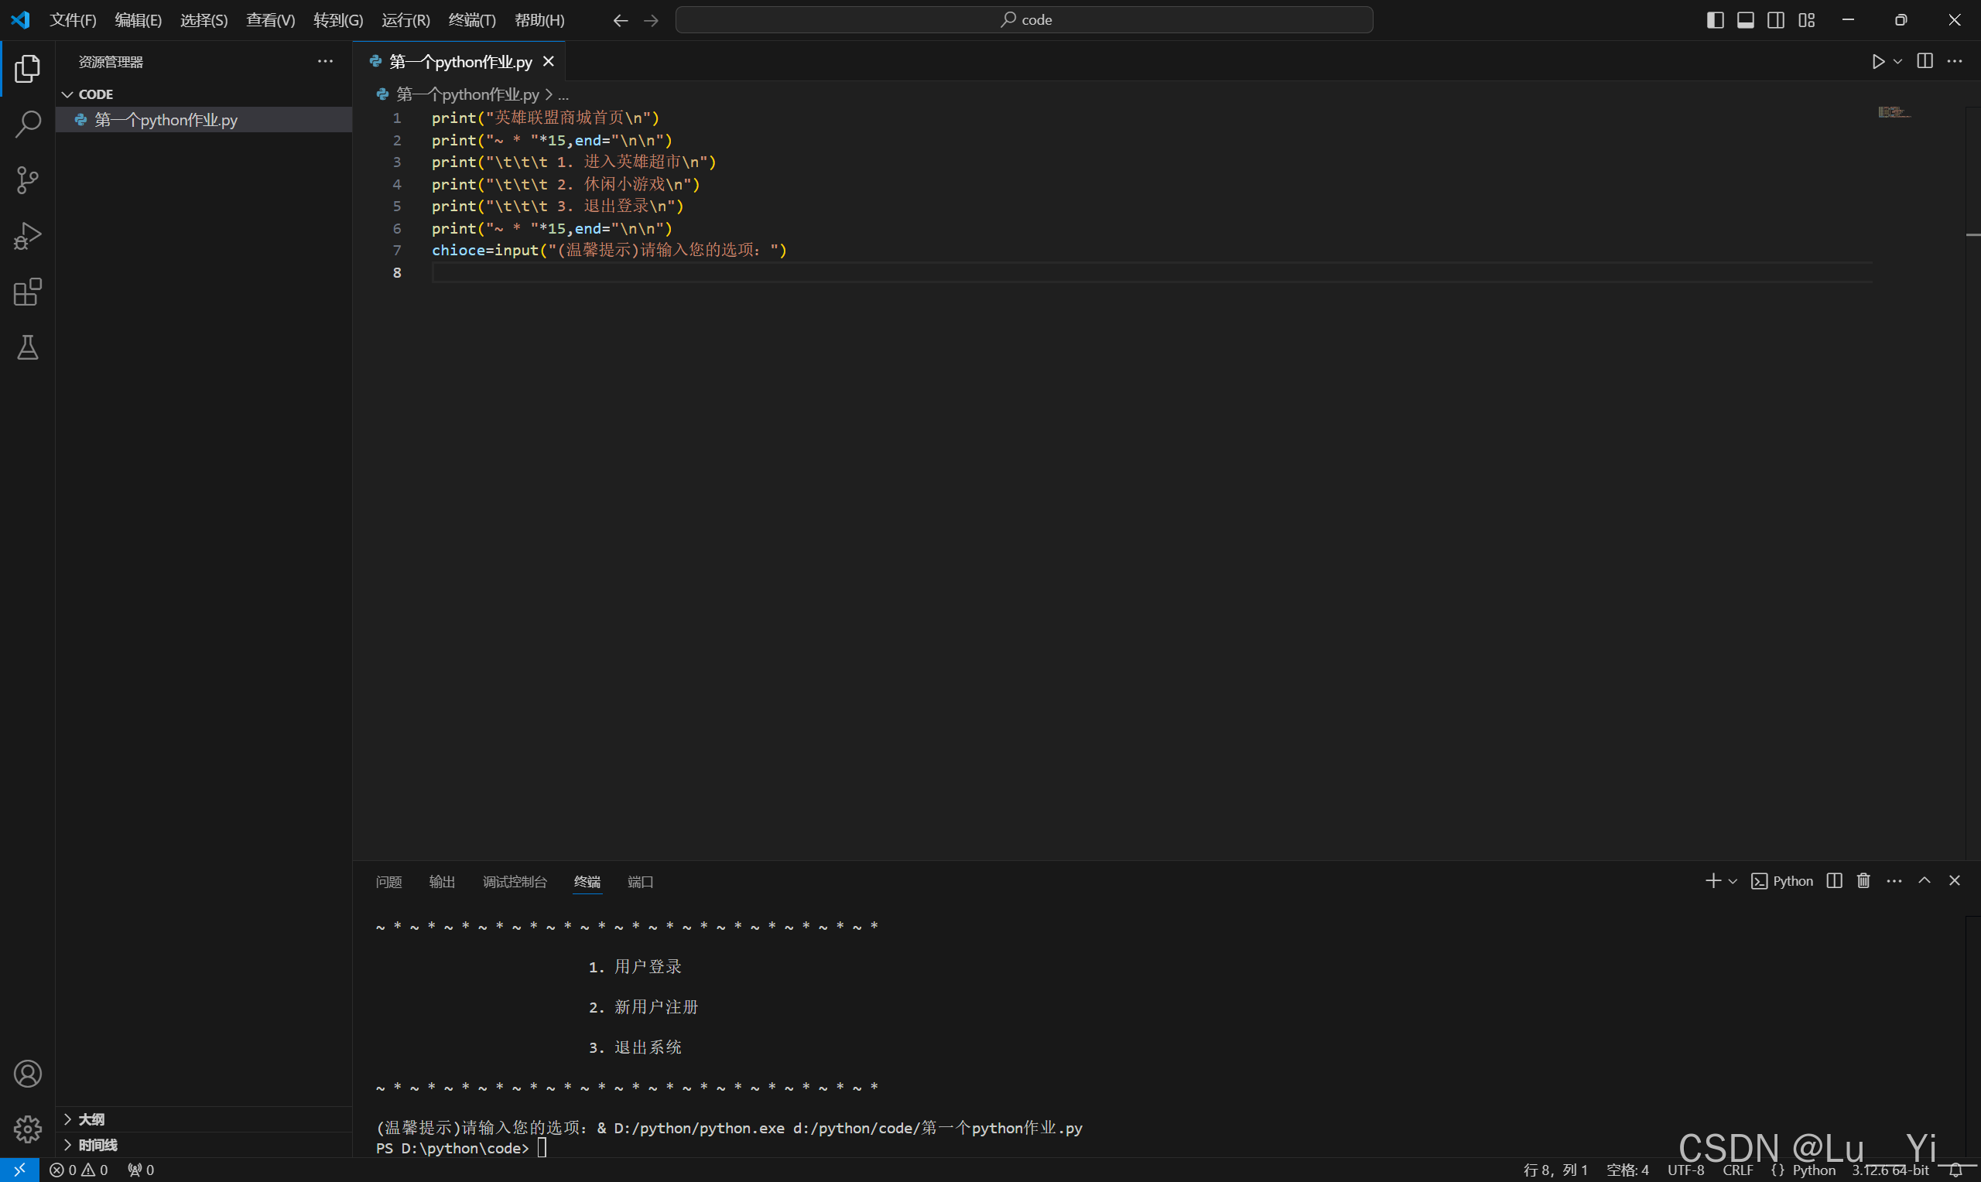Click UTF-8 encoding in status bar

[x=1685, y=1170]
